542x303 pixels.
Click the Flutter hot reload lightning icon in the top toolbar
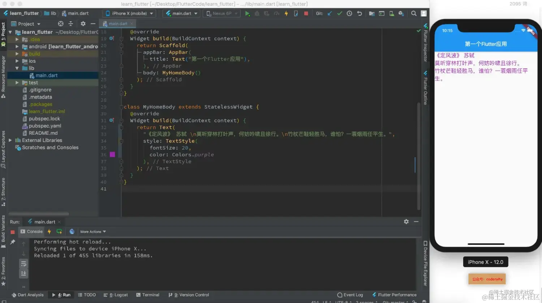coord(286,13)
